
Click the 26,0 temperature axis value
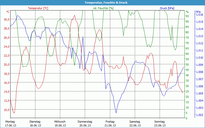coord(7,37)
